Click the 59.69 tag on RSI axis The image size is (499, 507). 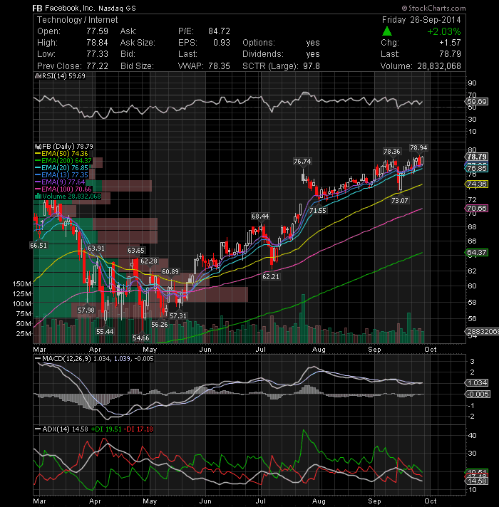click(x=477, y=102)
